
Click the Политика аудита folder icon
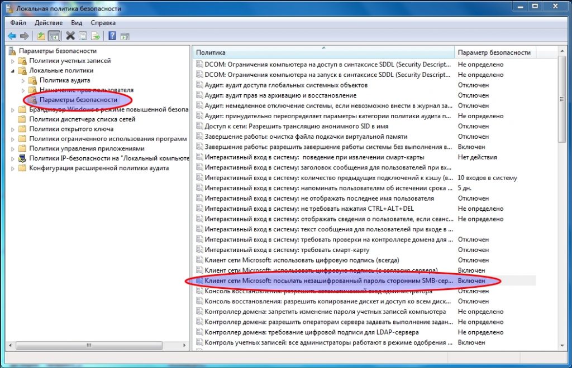tap(33, 80)
